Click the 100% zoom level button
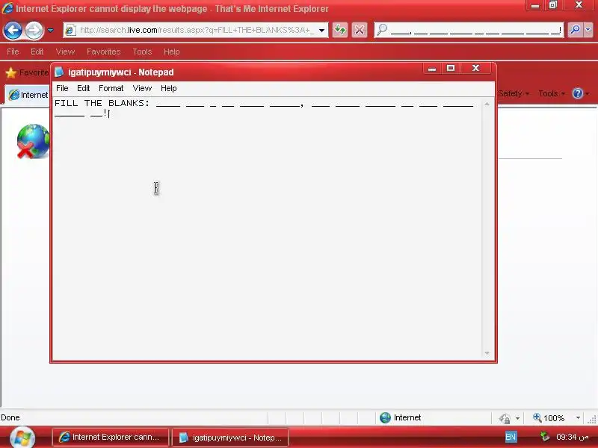This screenshot has height=448, width=598. [x=549, y=418]
